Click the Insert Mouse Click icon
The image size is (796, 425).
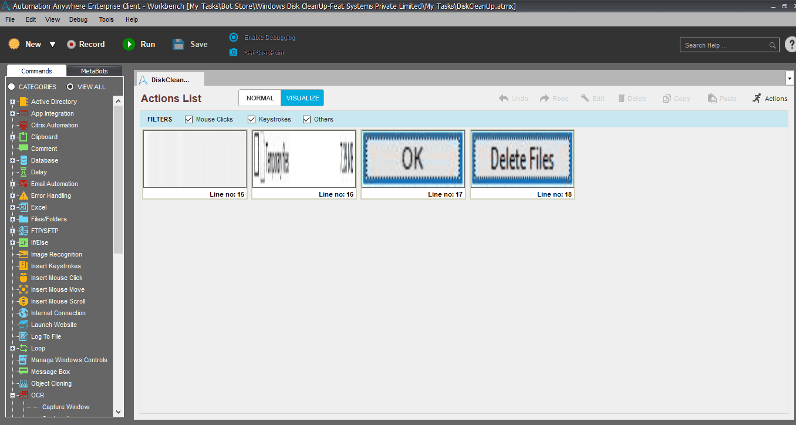pyautogui.click(x=23, y=278)
